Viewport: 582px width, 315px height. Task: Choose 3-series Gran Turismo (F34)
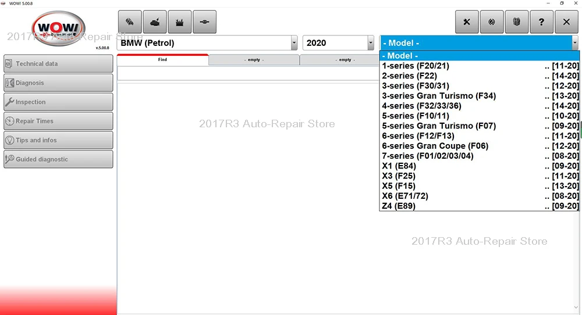pyautogui.click(x=479, y=96)
